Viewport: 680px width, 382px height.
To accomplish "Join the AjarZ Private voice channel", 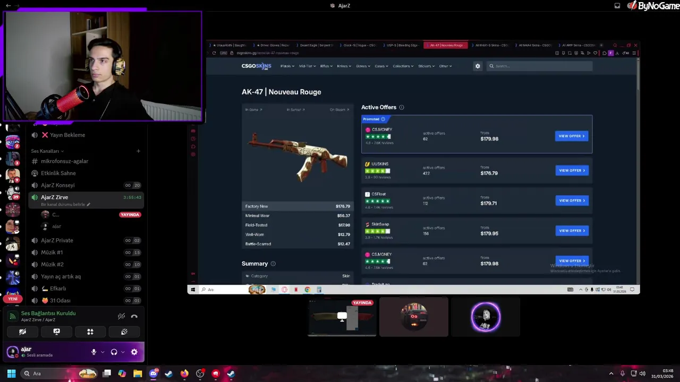I will [x=85, y=240].
